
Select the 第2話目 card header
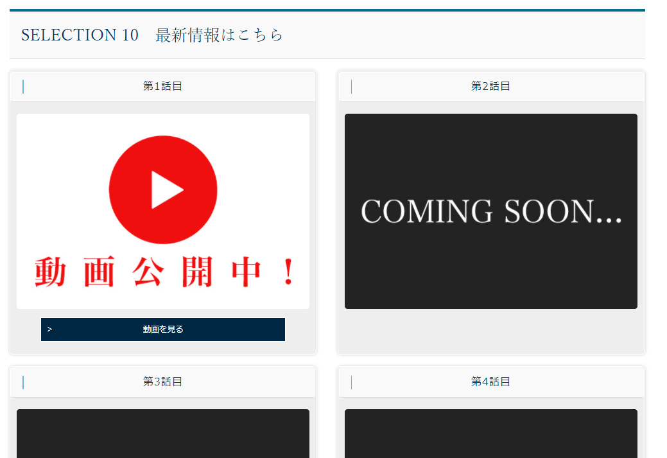coord(490,86)
